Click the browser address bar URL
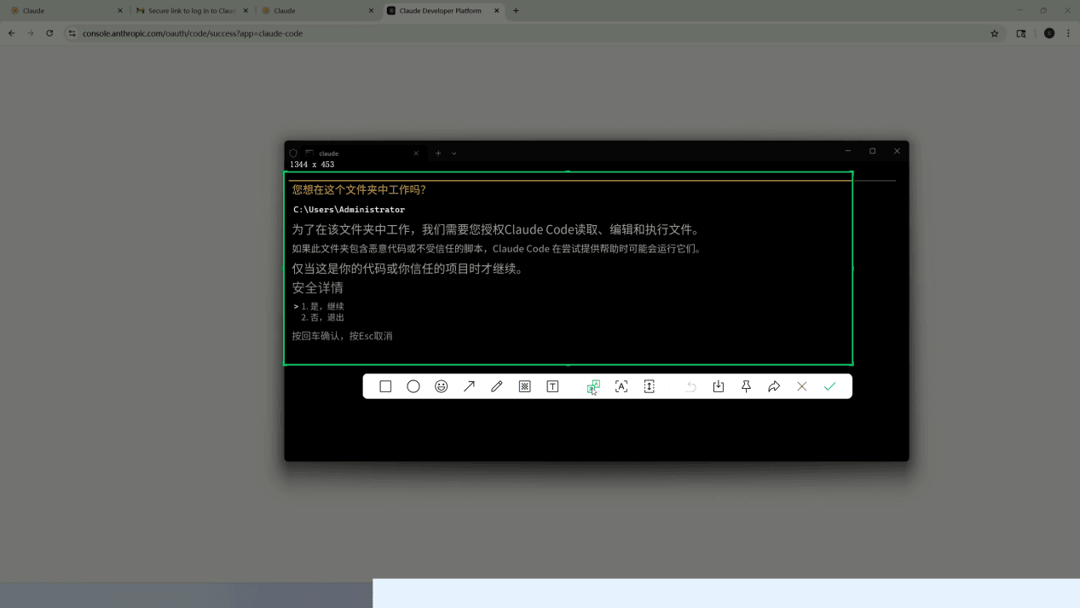1080x608 pixels. (x=193, y=33)
